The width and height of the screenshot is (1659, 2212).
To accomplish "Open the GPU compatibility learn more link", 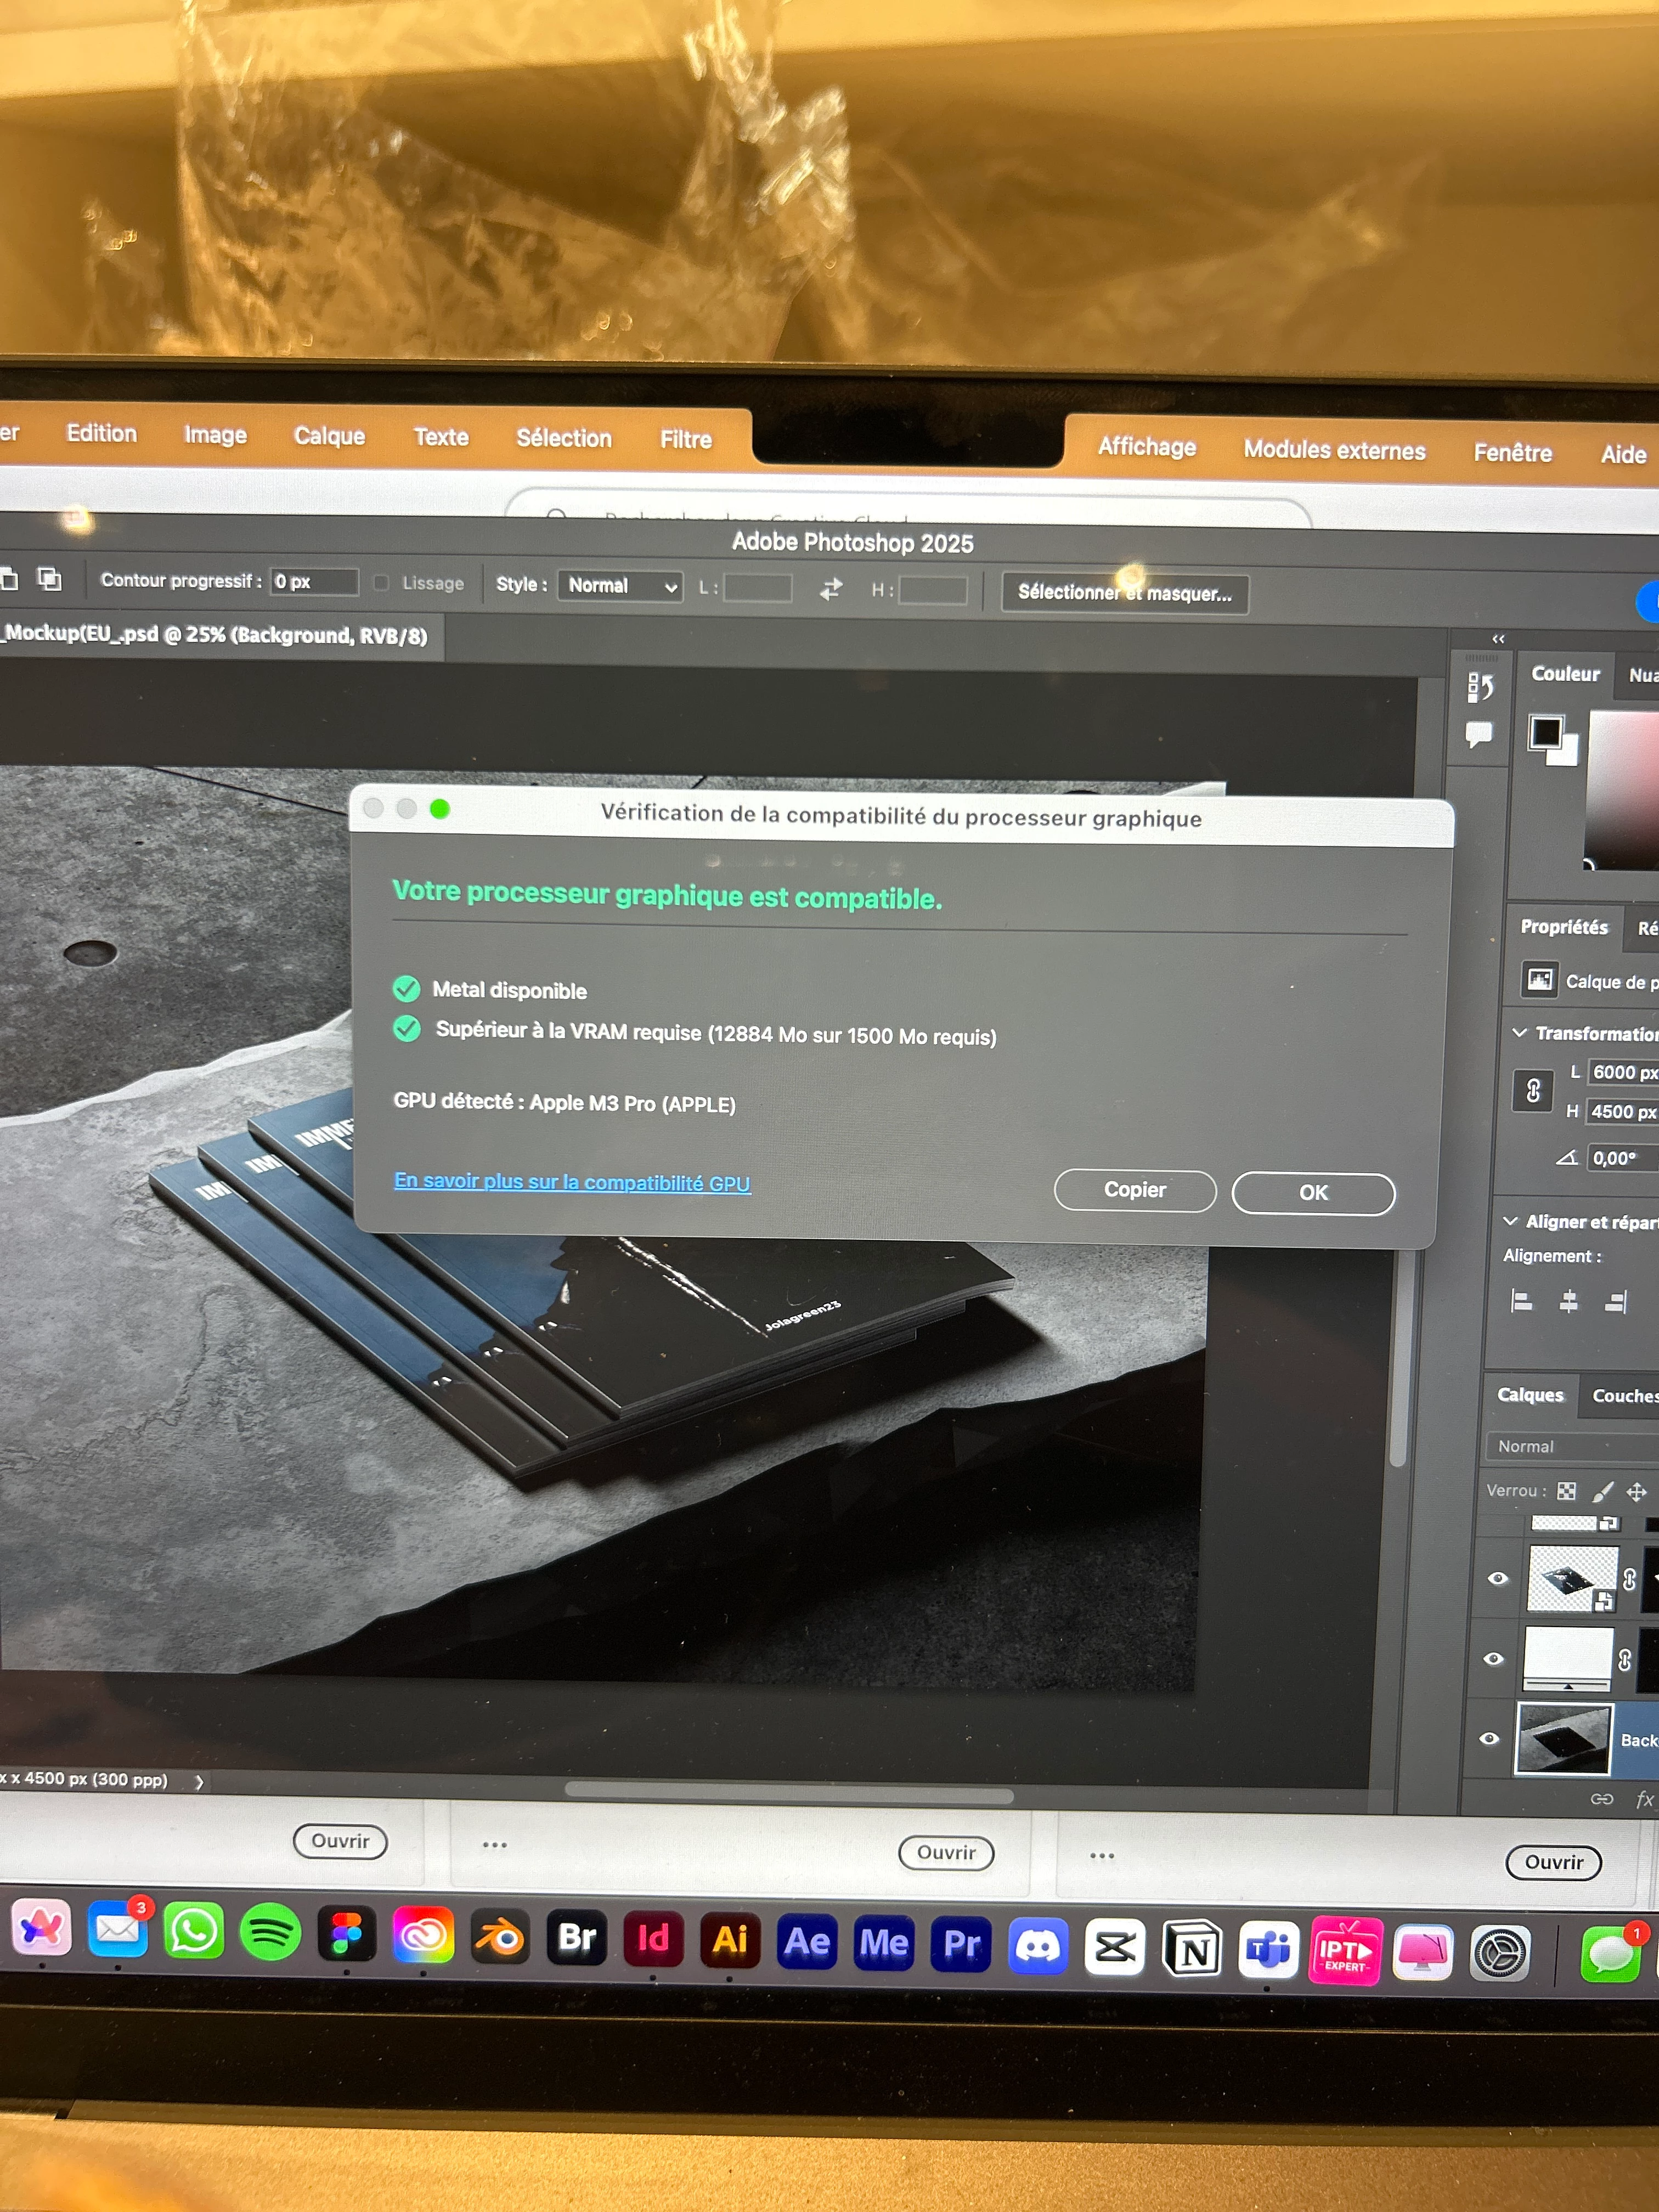I will pos(571,1182).
